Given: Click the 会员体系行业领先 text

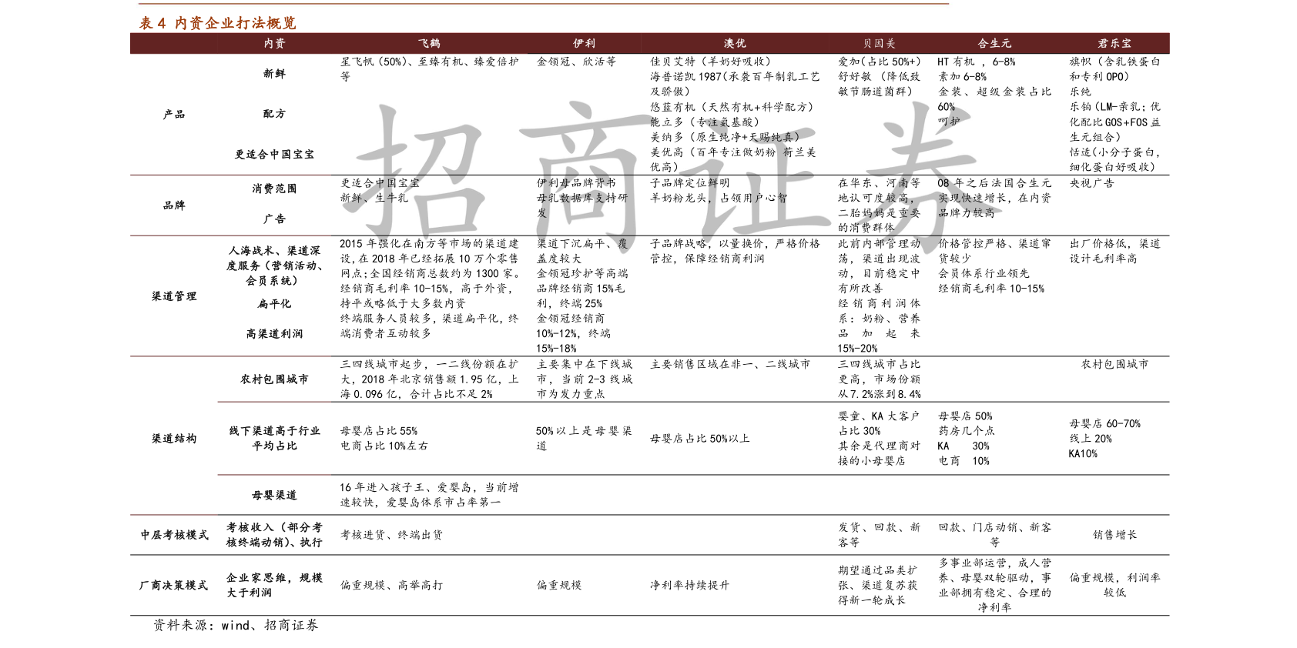Looking at the screenshot, I should pyautogui.click(x=984, y=273).
